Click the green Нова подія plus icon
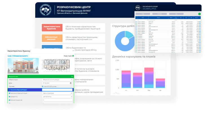The width and height of the screenshot is (208, 114). (x=73, y=56)
